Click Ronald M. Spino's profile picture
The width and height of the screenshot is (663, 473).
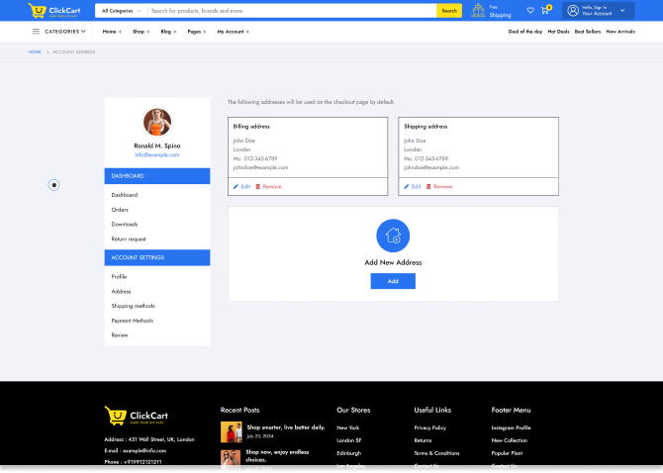[157, 122]
